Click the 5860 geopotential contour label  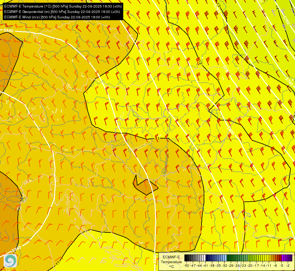[x=16, y=249]
